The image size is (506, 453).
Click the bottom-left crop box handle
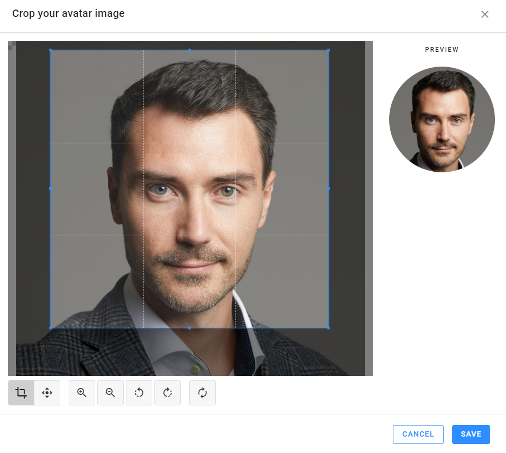tap(51, 328)
